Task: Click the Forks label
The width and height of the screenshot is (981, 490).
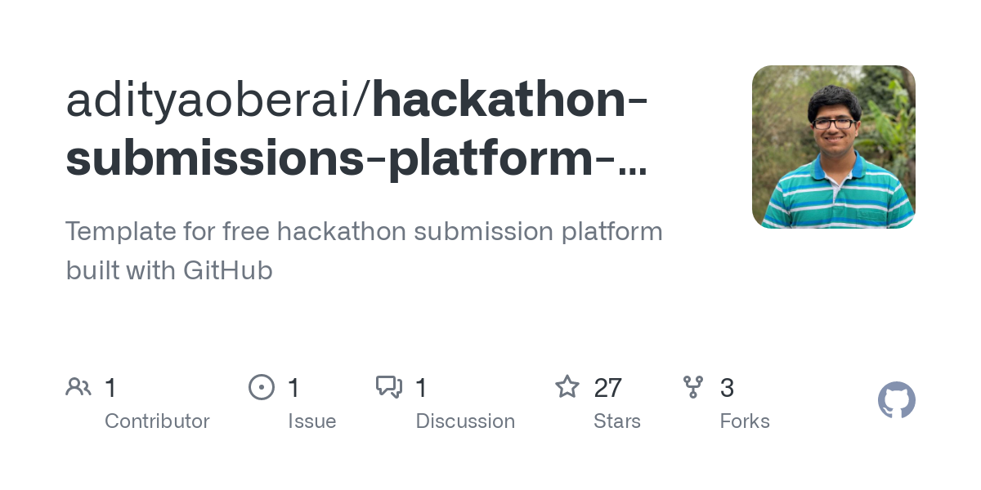Action: (745, 421)
